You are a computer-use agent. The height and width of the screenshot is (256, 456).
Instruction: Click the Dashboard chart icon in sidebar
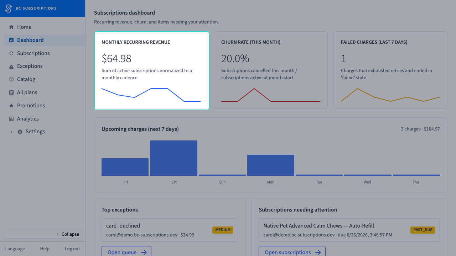pyautogui.click(x=11, y=40)
